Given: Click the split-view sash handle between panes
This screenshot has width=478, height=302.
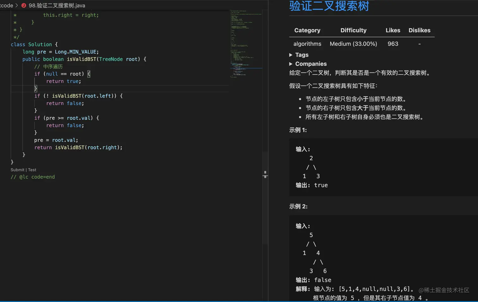Looking at the screenshot, I should (x=265, y=175).
